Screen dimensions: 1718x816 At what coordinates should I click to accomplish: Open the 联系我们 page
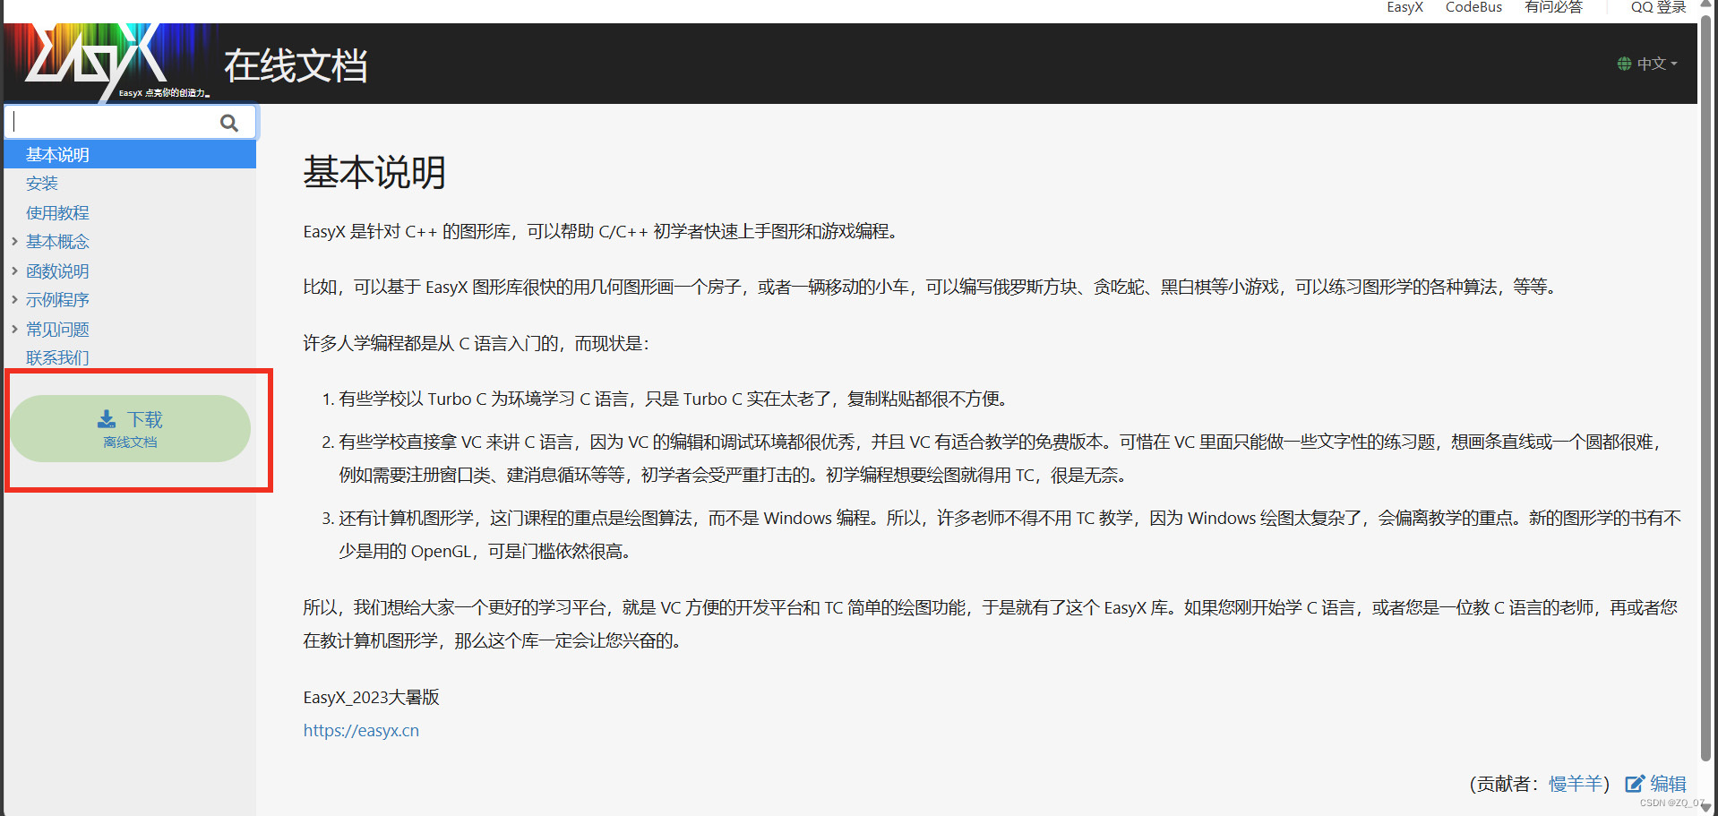[57, 357]
